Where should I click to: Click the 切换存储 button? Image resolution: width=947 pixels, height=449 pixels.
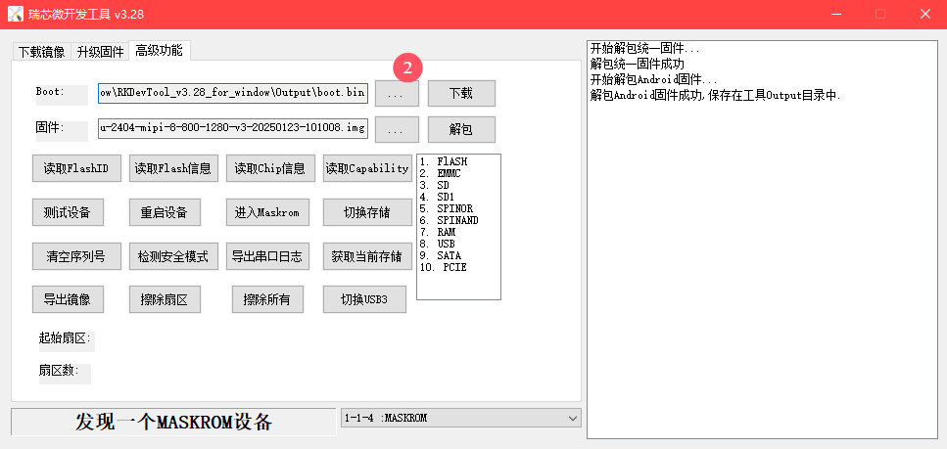(366, 212)
